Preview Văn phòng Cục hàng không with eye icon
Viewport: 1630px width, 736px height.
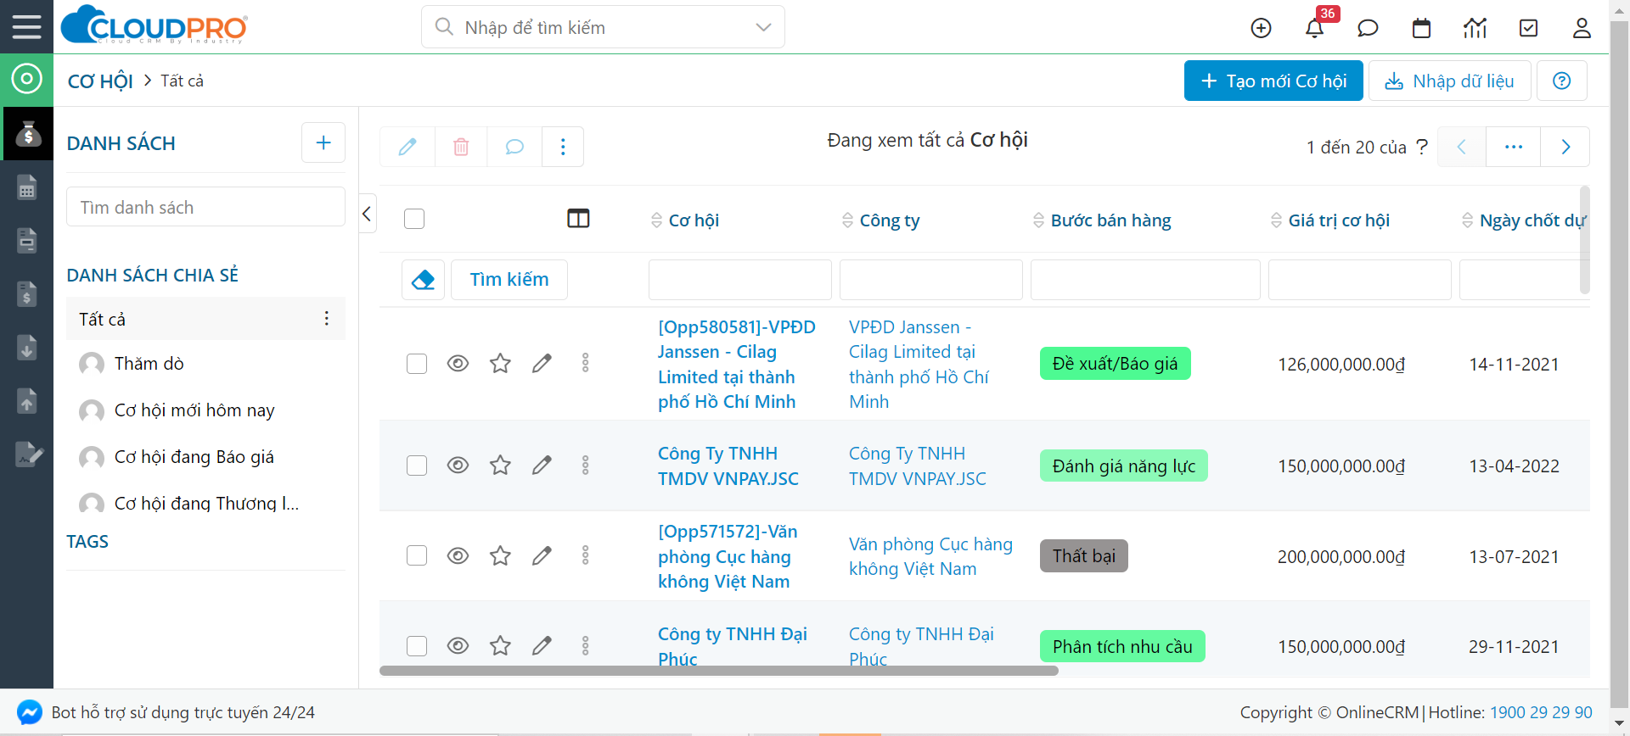pos(458,555)
